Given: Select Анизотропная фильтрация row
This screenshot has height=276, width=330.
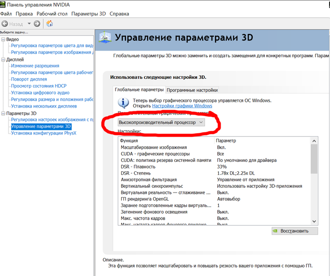Looking at the screenshot, I should [x=214, y=180].
